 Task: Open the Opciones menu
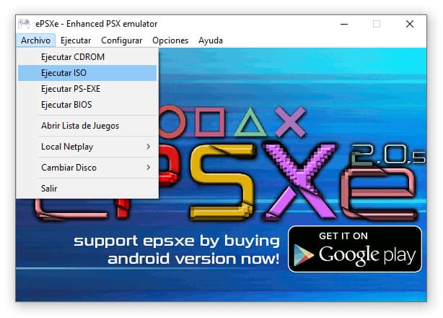tap(170, 40)
